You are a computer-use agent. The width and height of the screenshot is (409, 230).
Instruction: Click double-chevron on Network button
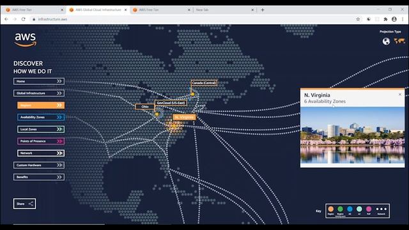59,153
